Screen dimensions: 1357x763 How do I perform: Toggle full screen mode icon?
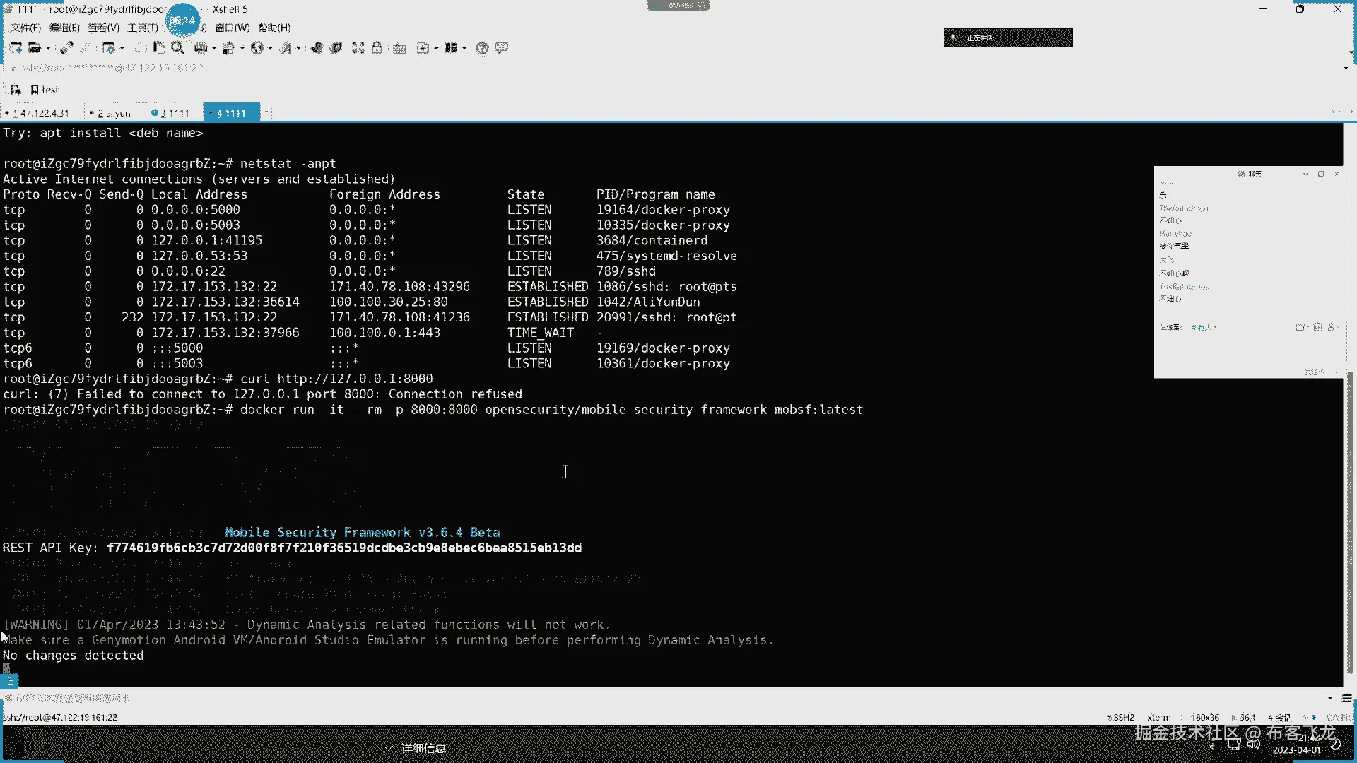tap(358, 48)
